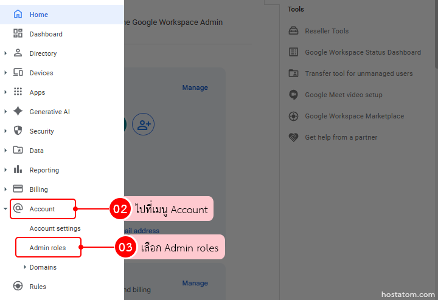Open Google Meet video setup link

(x=344, y=95)
